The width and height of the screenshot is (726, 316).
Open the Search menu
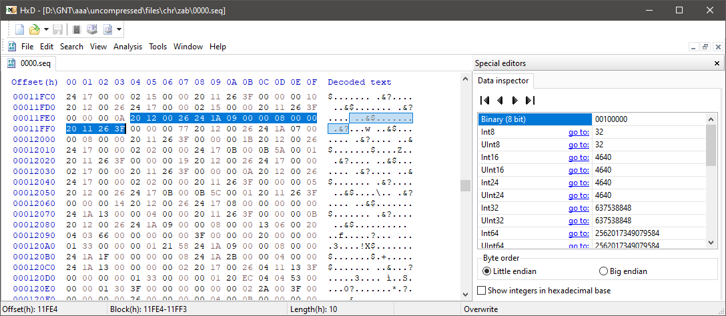(x=72, y=46)
